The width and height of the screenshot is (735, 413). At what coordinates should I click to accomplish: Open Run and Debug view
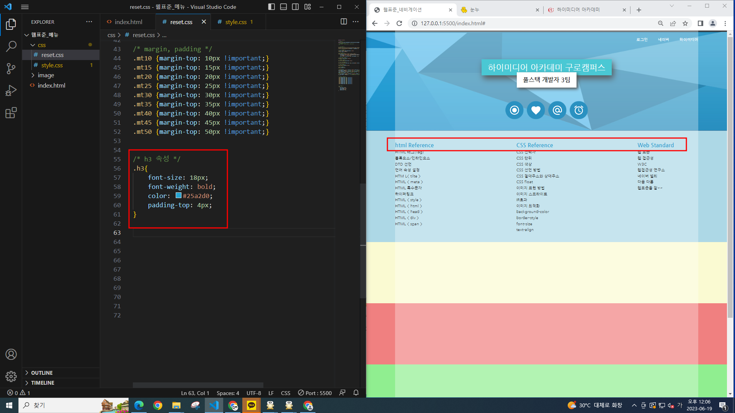click(11, 91)
